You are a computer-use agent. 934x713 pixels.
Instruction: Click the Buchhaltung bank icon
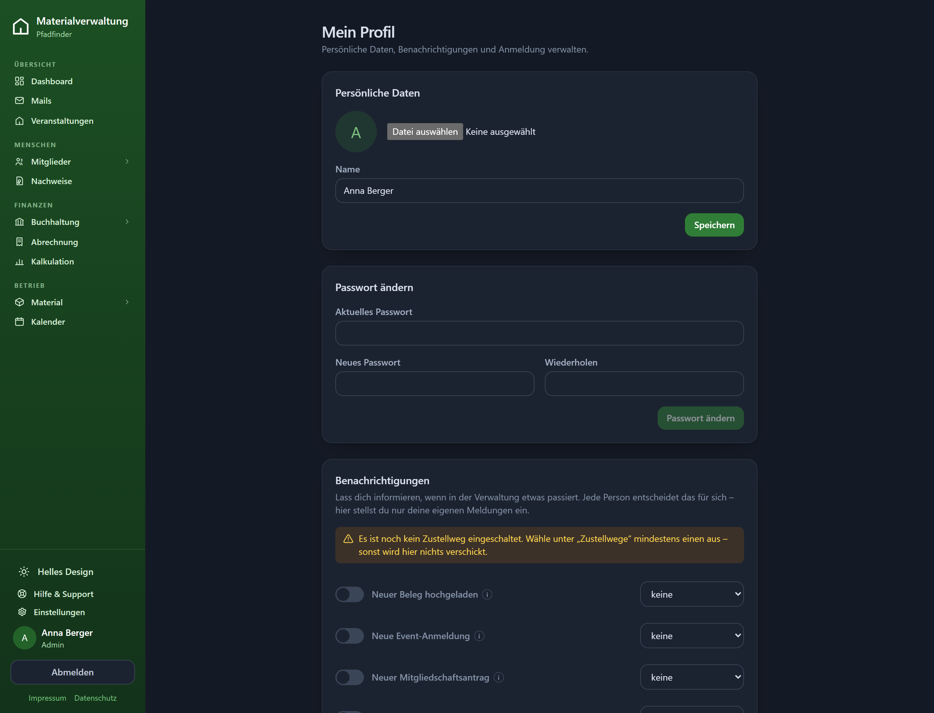[19, 222]
